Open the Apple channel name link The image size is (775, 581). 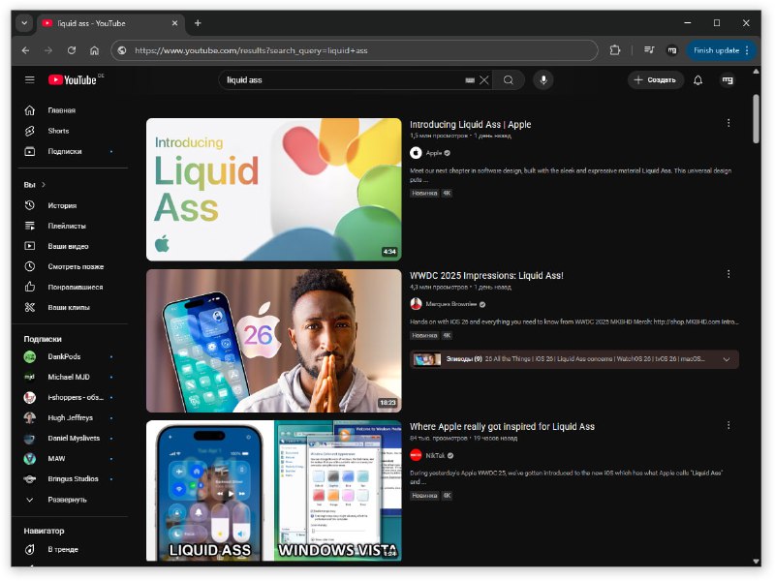pos(433,153)
